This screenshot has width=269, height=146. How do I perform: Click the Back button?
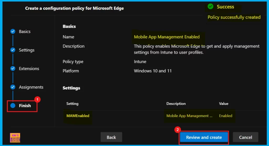pyautogui.click(x=111, y=137)
